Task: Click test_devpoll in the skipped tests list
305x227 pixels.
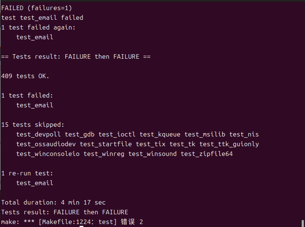Action: [x=38, y=134]
